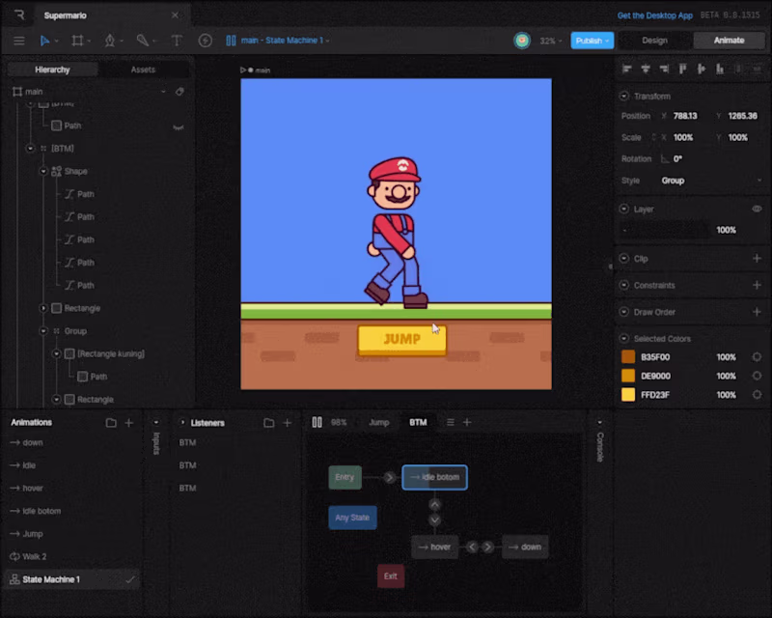772x618 pixels.
Task: Open the main artboard dropdown in Hierarchy
Action: 163,92
